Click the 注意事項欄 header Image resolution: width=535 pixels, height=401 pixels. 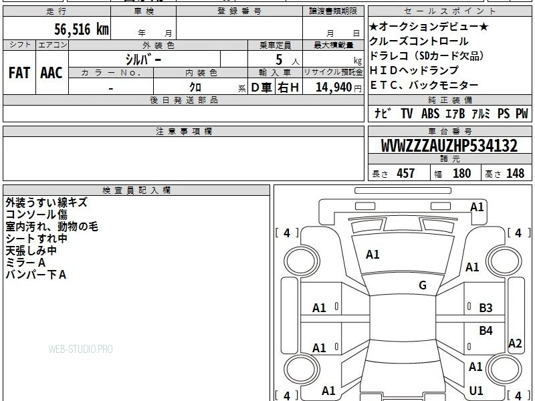pyautogui.click(x=183, y=131)
